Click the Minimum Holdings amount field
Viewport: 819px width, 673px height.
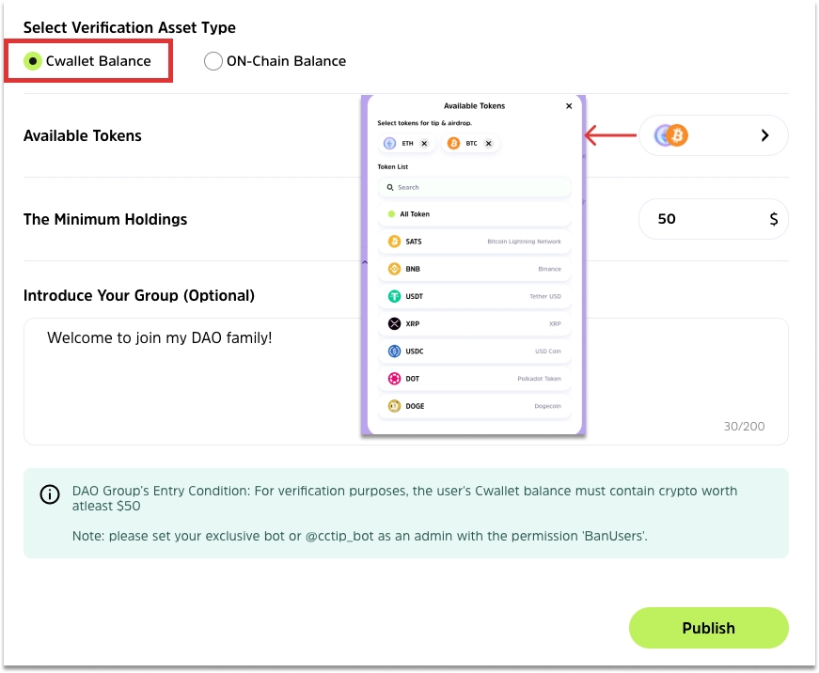click(x=701, y=219)
